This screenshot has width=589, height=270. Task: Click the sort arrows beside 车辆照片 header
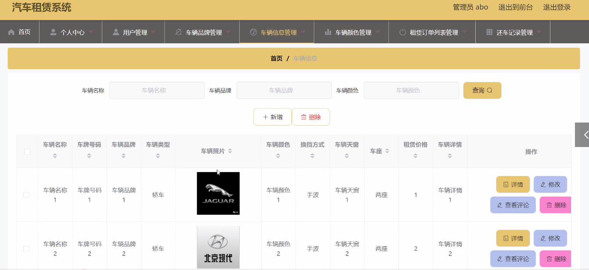pyautogui.click(x=230, y=151)
